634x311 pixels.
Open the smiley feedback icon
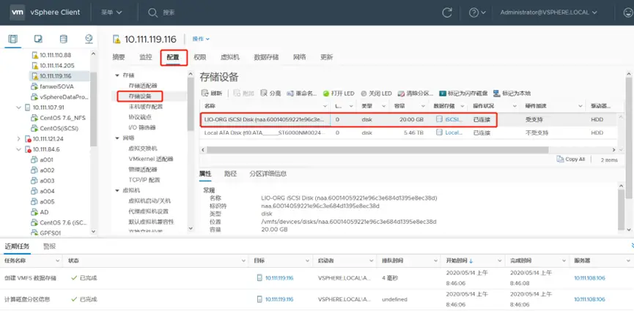628,12
